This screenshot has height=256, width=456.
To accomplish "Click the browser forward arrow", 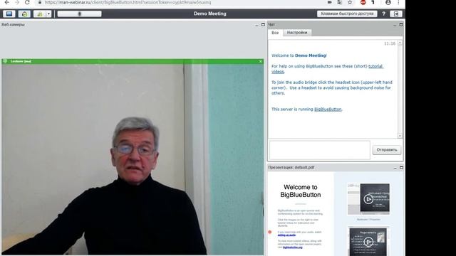I will 17,3.
